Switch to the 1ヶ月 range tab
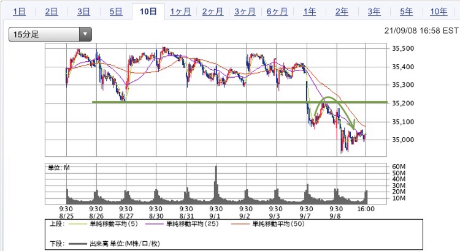This screenshot has width=460, height=251. pos(180,12)
